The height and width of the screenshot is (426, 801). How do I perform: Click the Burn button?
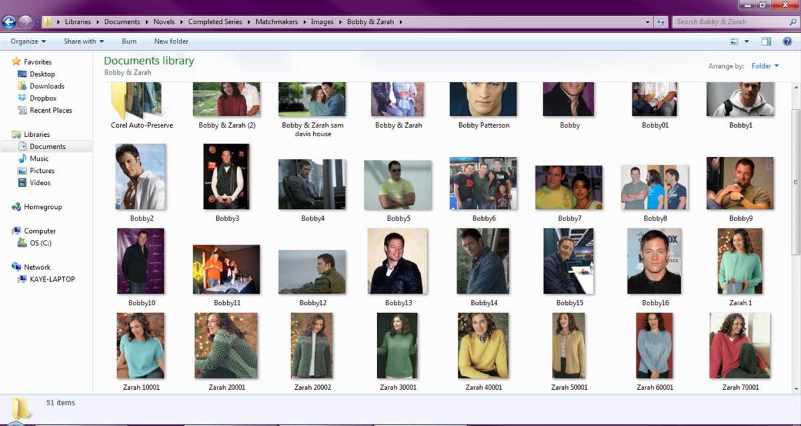pyautogui.click(x=129, y=41)
